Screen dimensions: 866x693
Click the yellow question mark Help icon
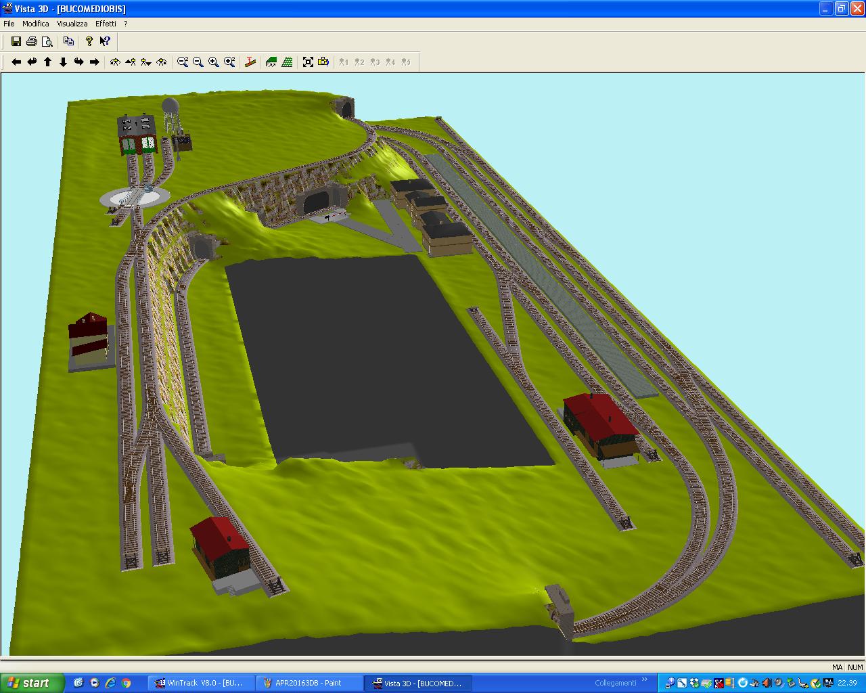[89, 41]
